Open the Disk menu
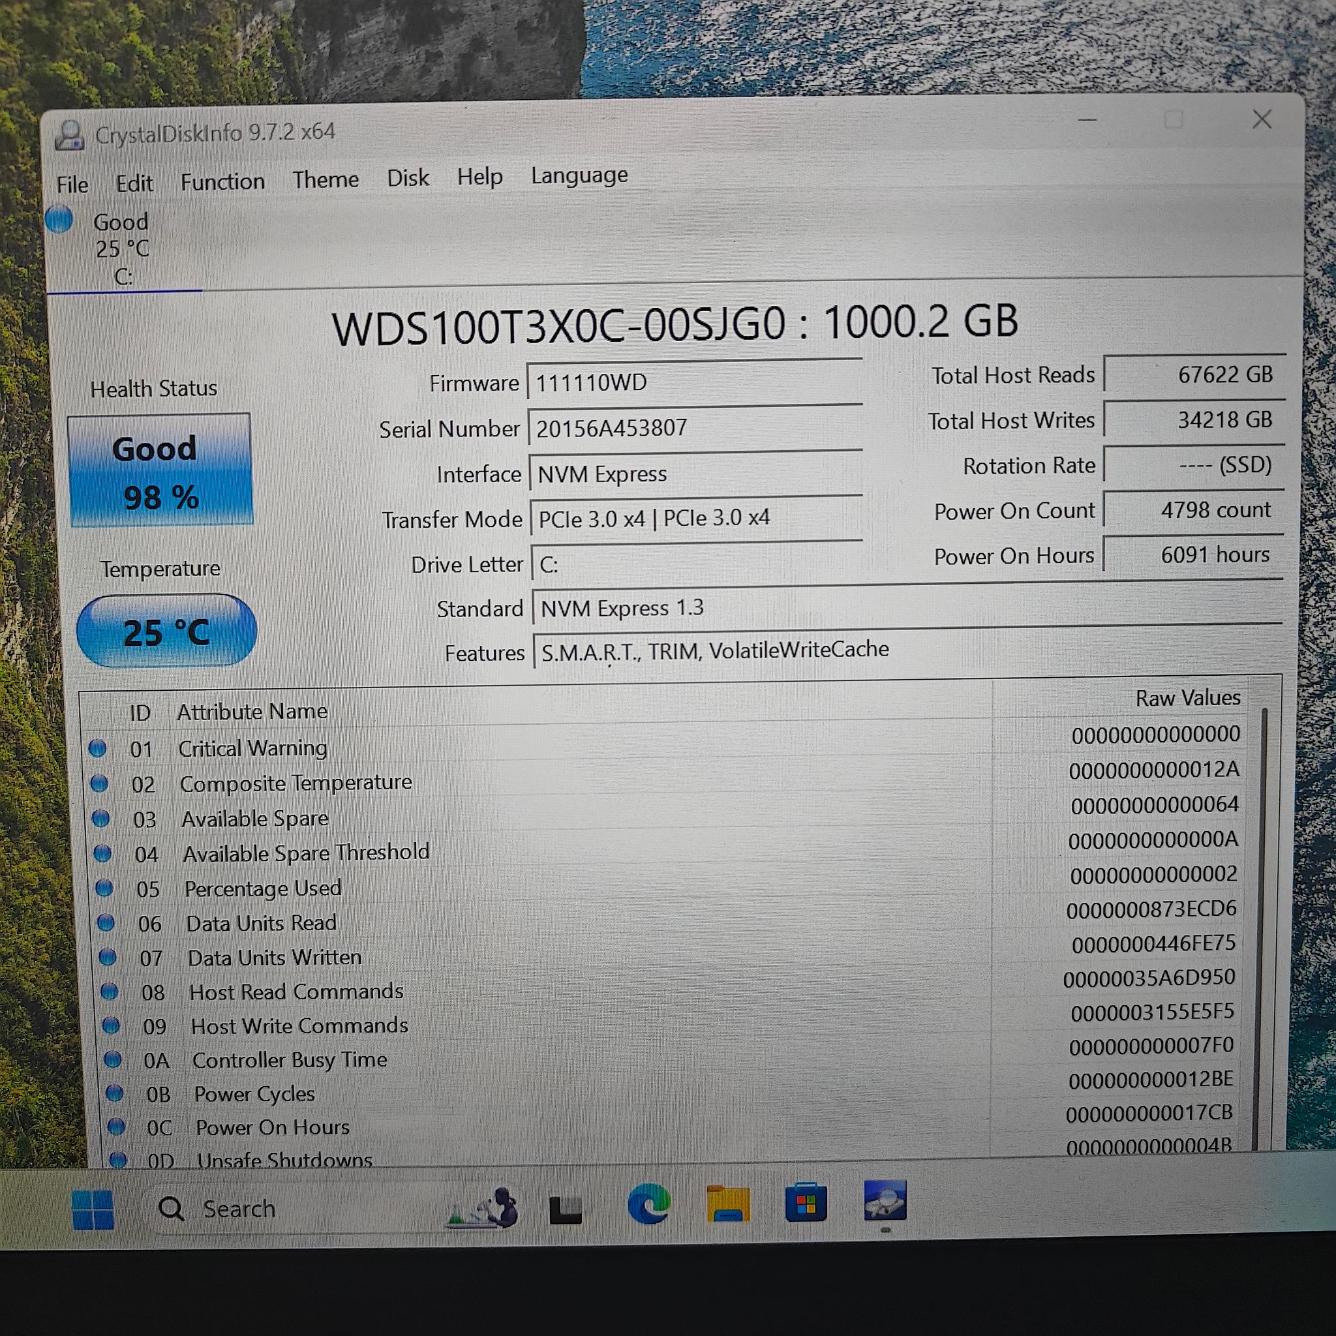 coord(408,178)
